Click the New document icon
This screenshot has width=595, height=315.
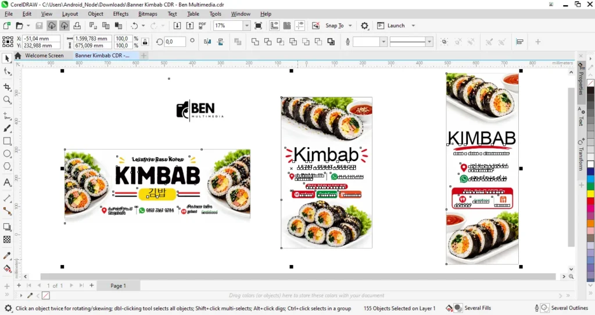tap(6, 26)
